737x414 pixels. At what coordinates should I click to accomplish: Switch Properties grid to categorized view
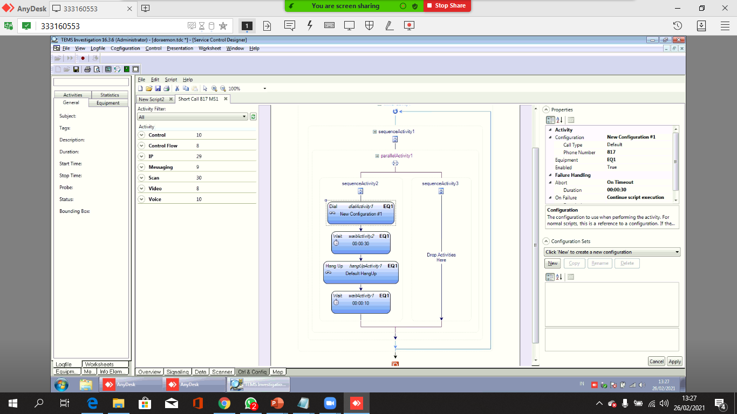pos(550,120)
